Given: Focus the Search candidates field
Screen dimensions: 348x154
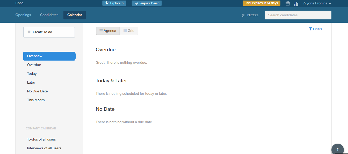Looking at the screenshot, I should (298, 15).
